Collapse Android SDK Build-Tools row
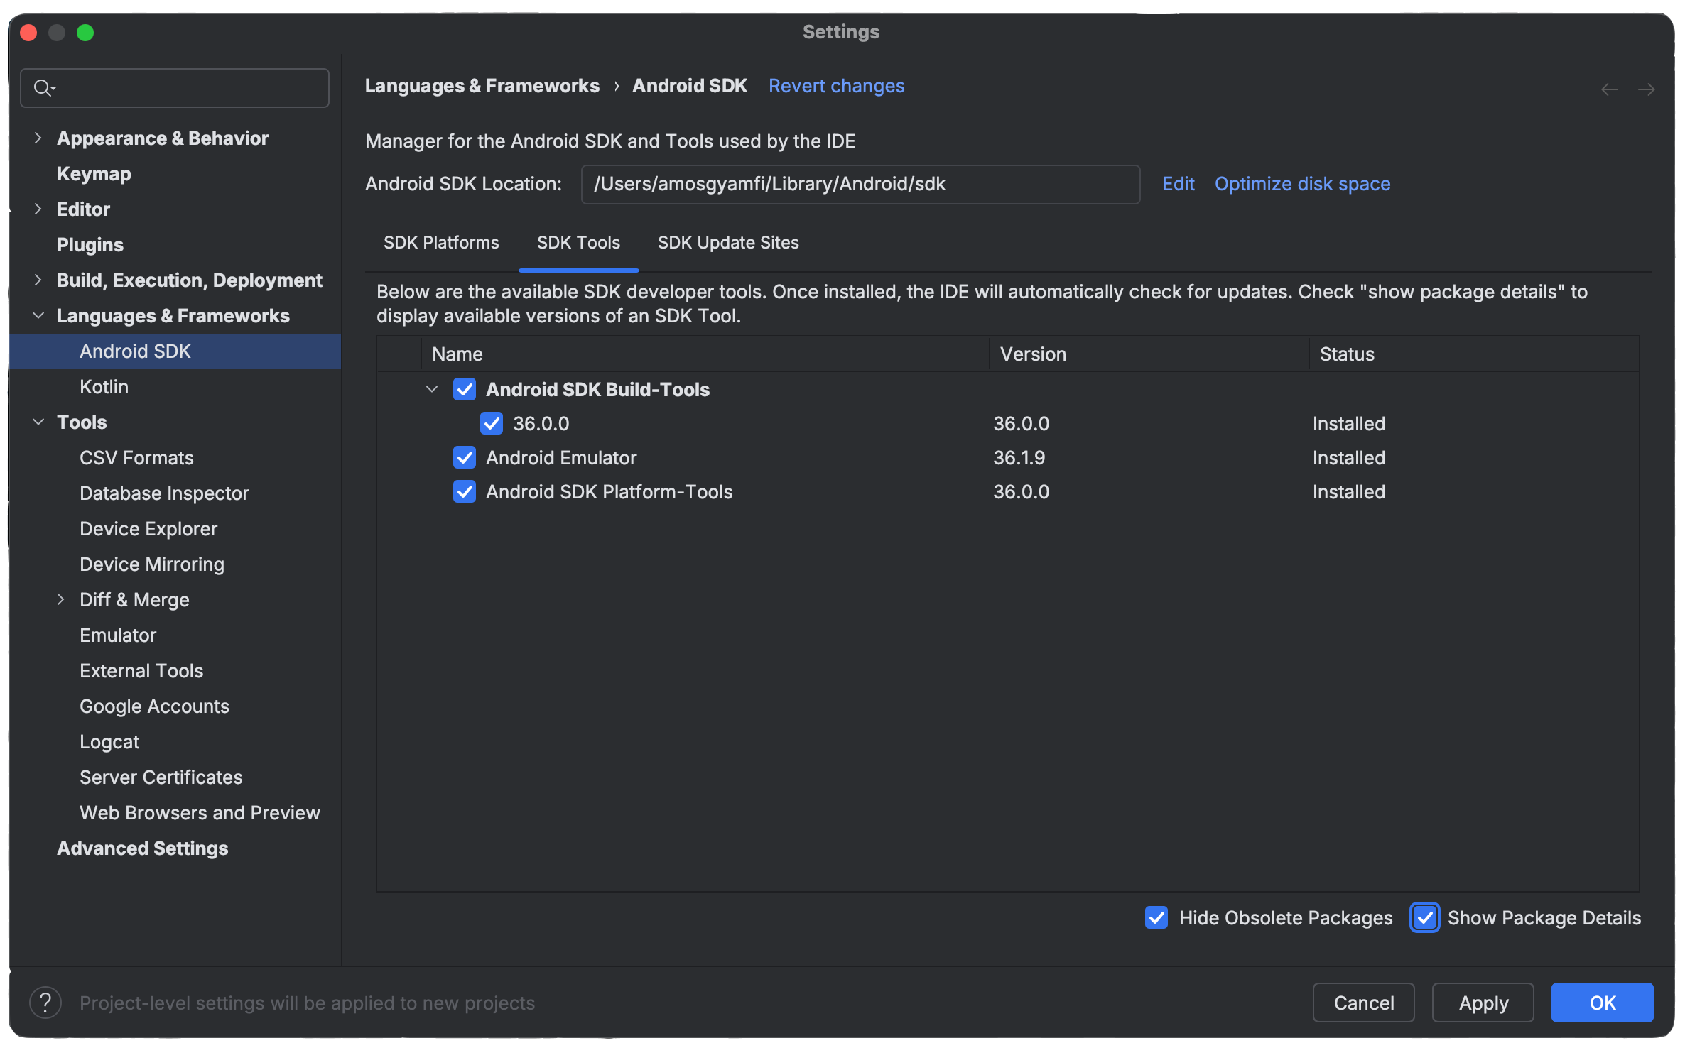This screenshot has height=1048, width=1685. [432, 389]
